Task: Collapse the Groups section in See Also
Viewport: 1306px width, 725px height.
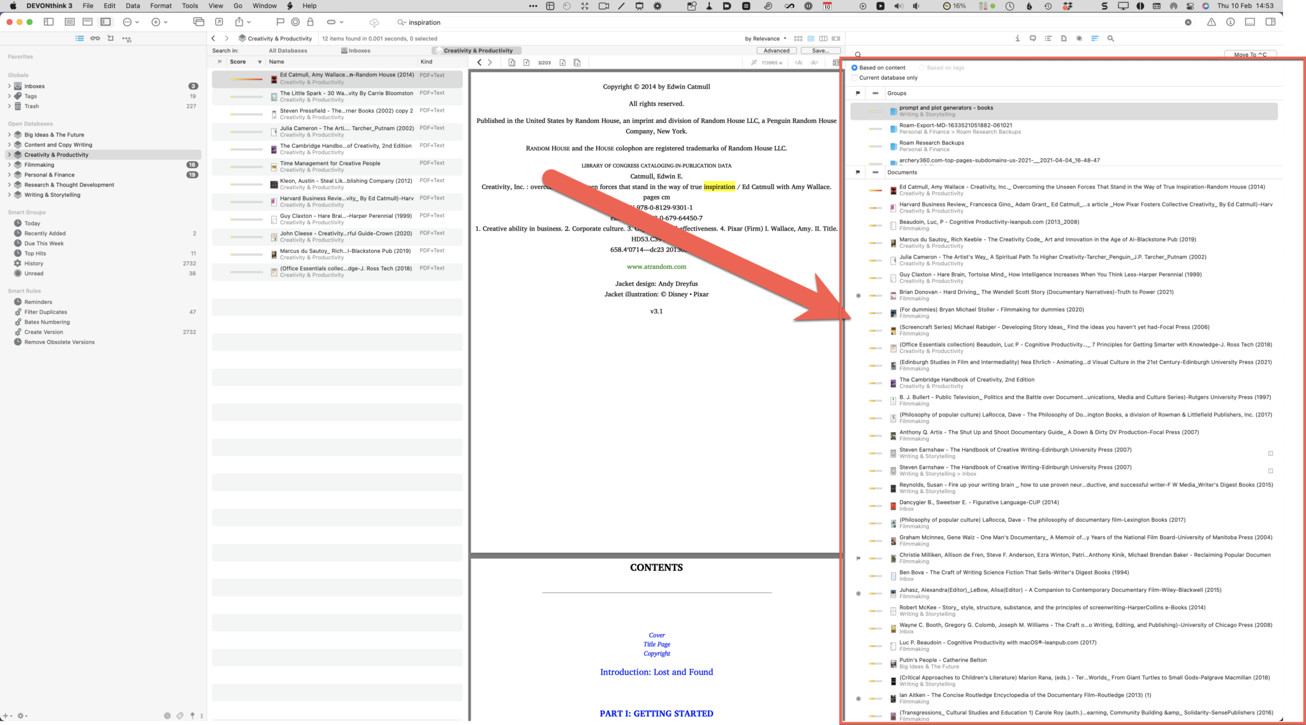Action: [x=875, y=93]
